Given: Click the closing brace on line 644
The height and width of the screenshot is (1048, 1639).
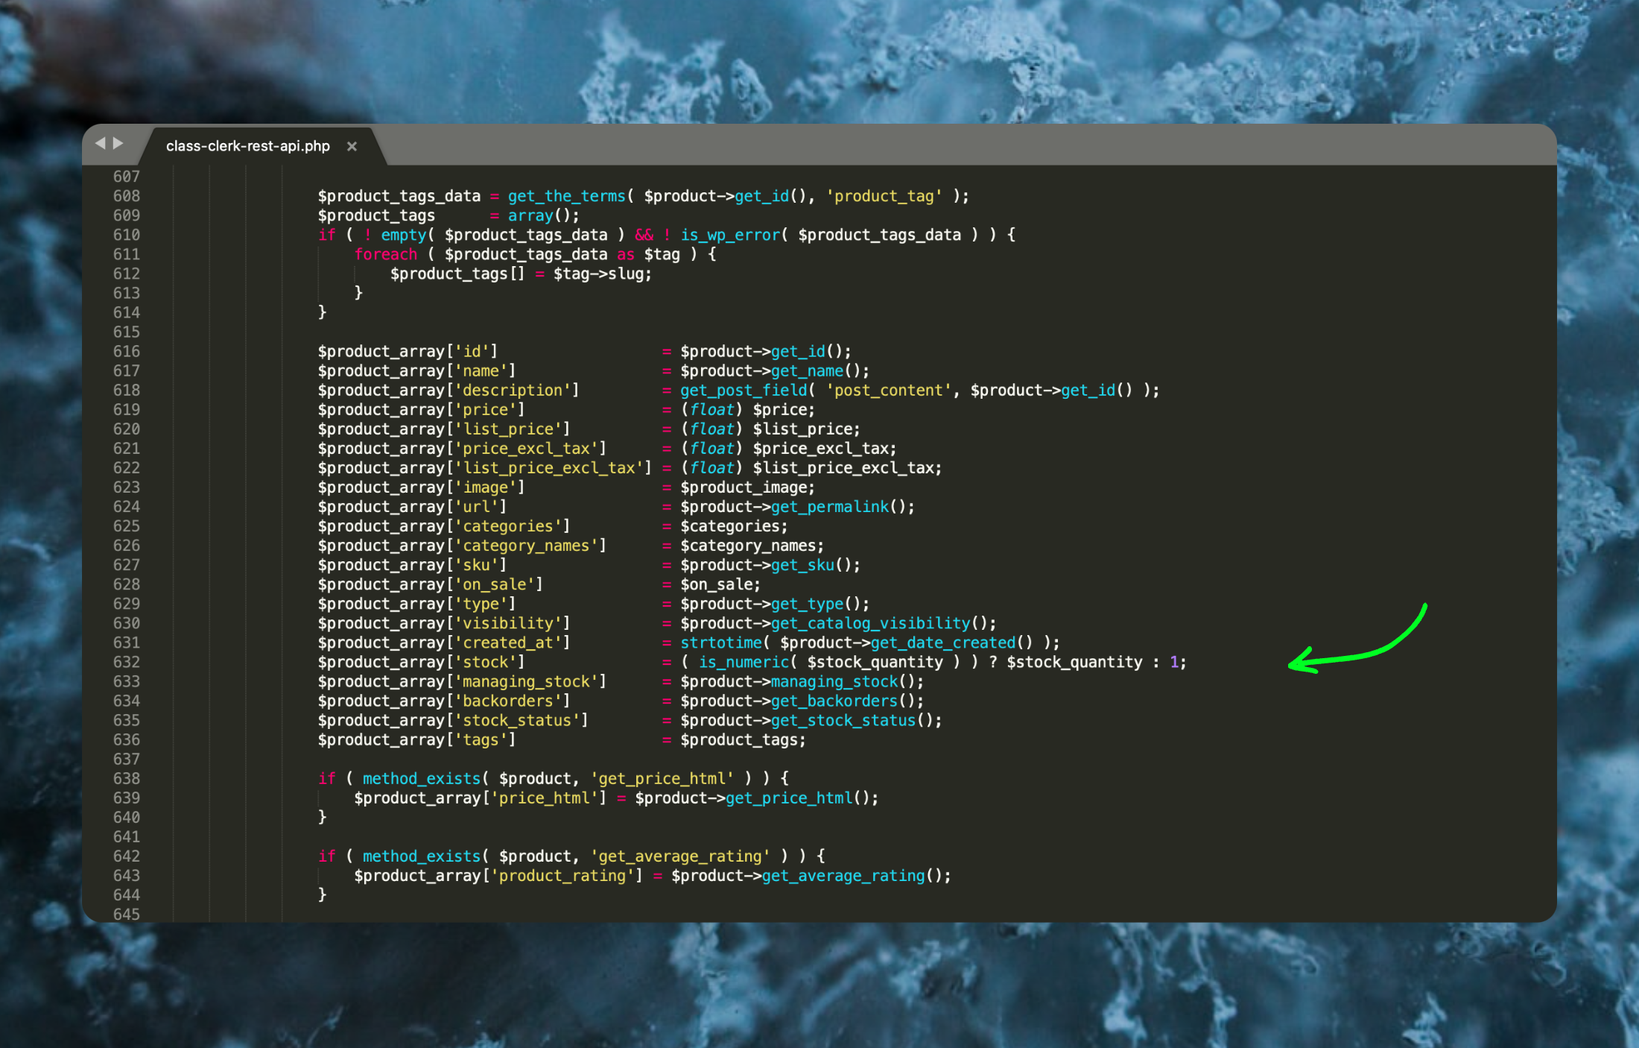Looking at the screenshot, I should click(322, 894).
